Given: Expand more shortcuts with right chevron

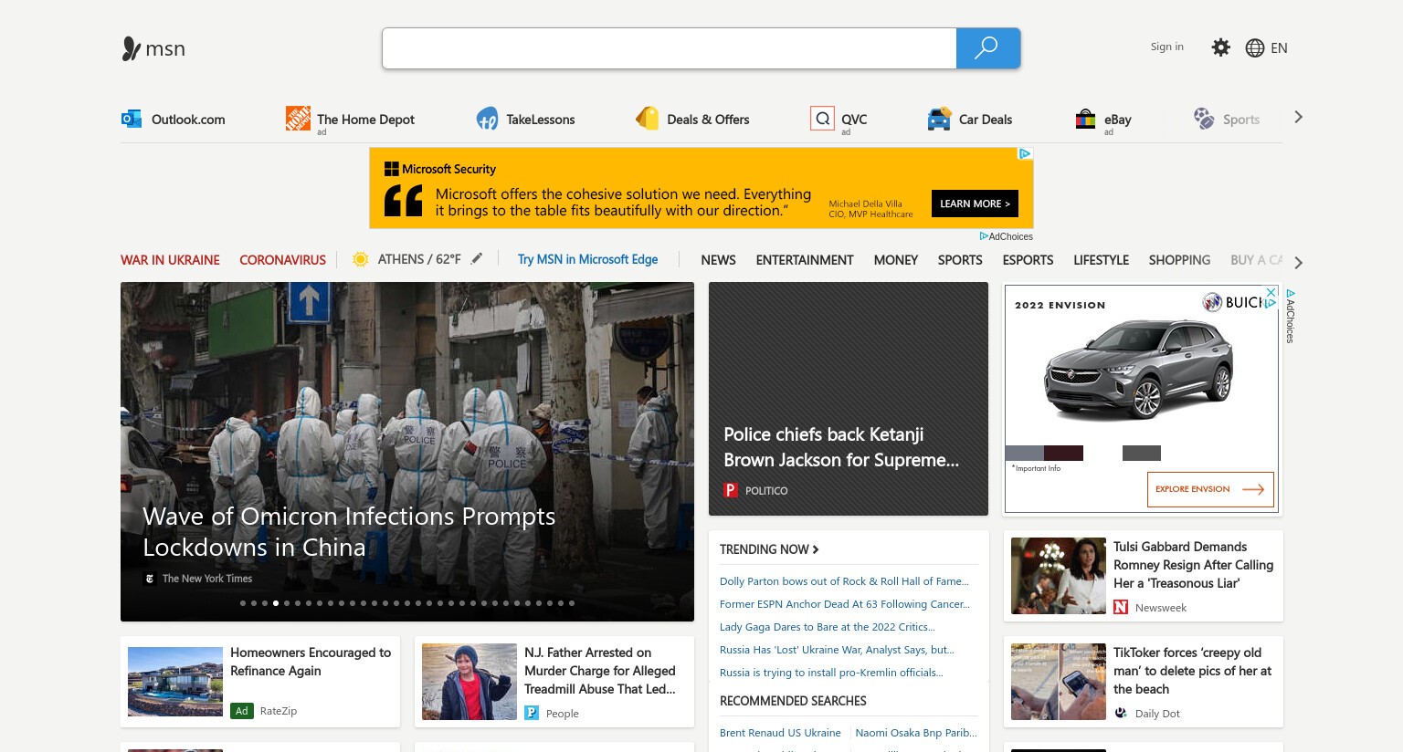Looking at the screenshot, I should pyautogui.click(x=1298, y=118).
